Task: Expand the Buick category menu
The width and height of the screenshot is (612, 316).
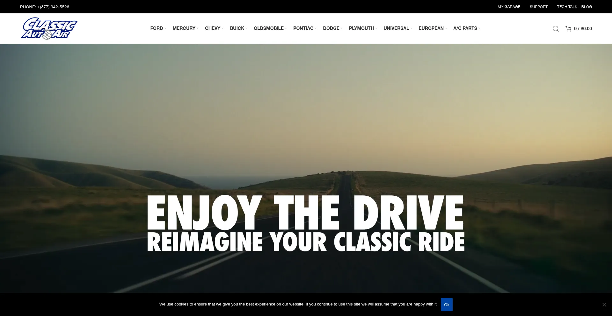Action: pos(237,28)
